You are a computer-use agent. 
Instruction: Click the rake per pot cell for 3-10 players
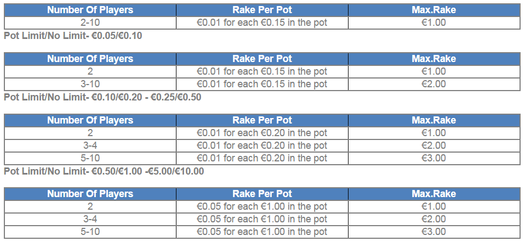pyautogui.click(x=262, y=84)
